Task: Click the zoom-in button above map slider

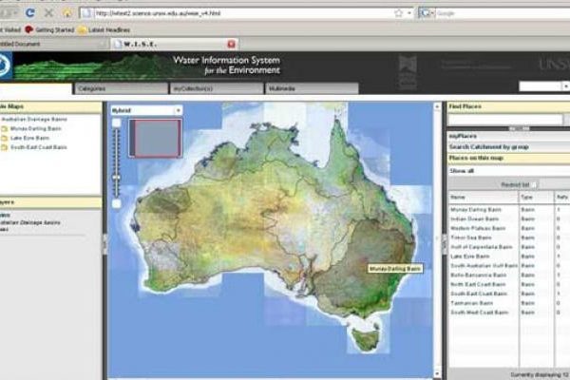Action: pos(116,123)
